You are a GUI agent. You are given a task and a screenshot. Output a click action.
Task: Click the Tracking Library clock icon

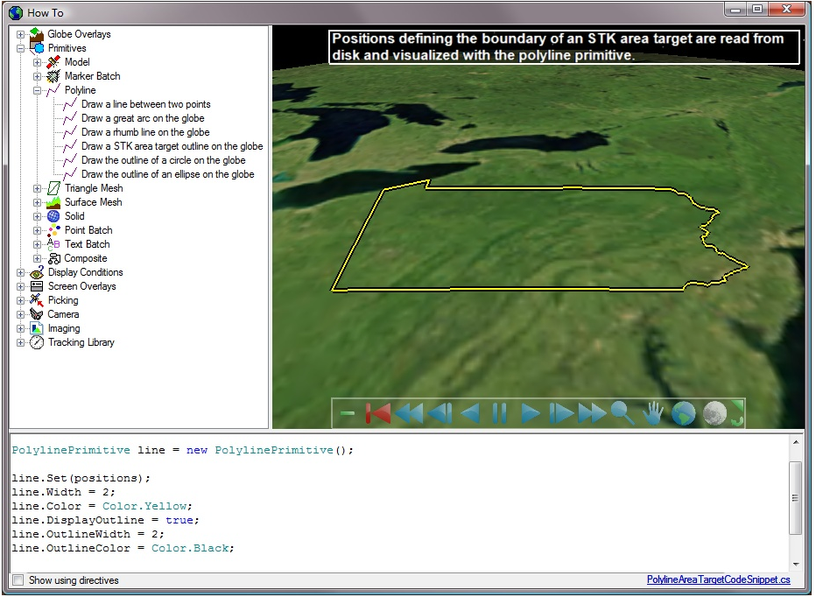(37, 342)
